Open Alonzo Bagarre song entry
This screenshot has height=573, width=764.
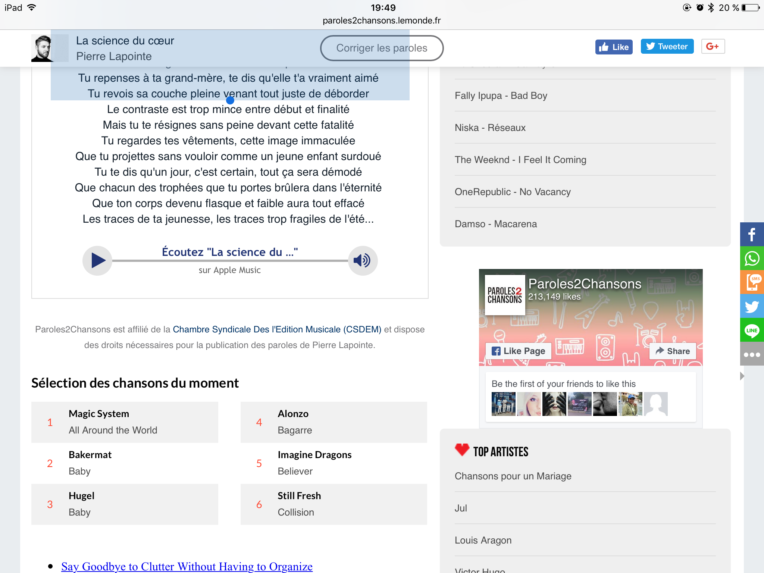(x=334, y=422)
